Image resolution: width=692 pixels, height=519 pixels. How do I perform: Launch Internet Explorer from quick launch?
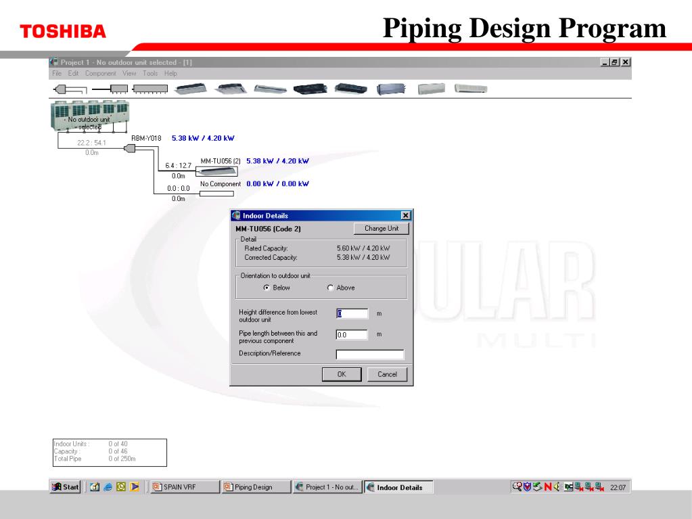[108, 487]
